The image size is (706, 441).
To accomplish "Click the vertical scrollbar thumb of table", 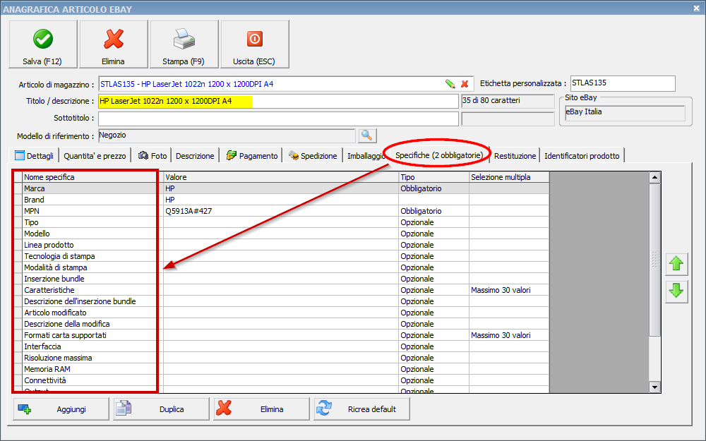I will (654, 259).
